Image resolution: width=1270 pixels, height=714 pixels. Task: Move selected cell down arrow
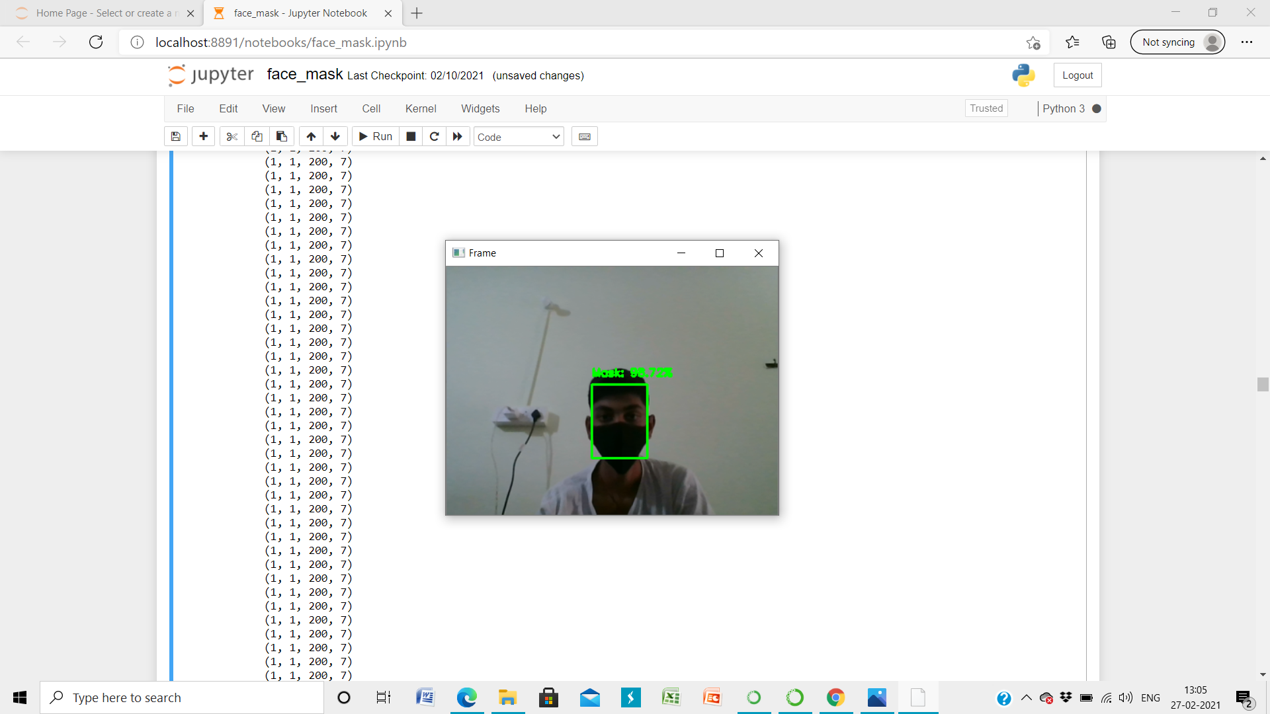point(335,136)
